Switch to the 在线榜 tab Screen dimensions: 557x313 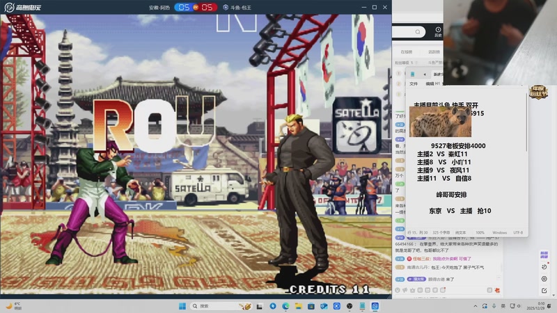407,51
